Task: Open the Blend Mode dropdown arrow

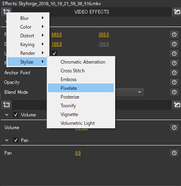Action: 139,92
